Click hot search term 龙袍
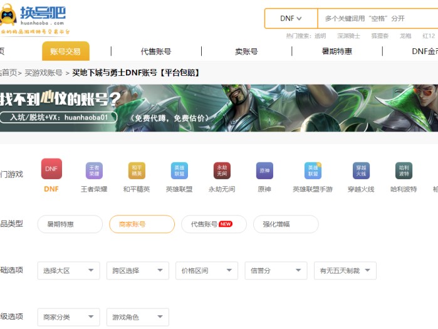 click(405, 36)
